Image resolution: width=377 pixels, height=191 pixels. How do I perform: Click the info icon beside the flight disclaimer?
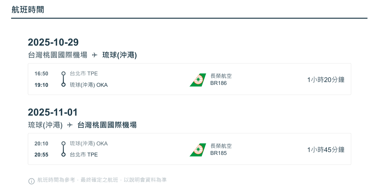(31, 181)
